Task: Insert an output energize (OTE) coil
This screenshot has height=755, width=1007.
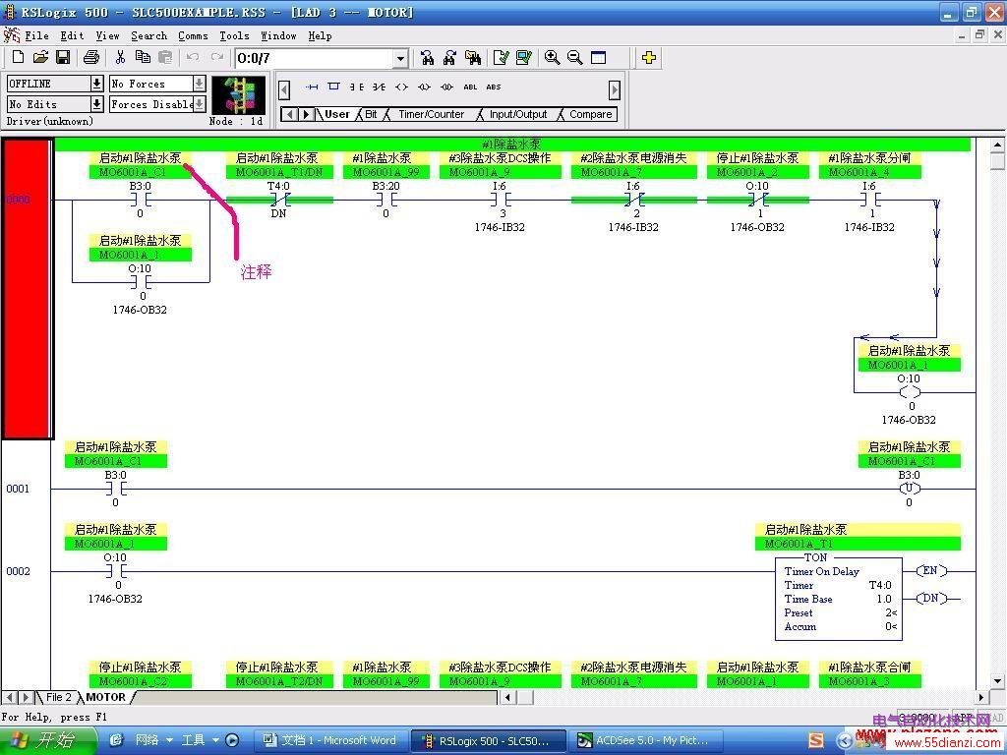Action: point(401,87)
